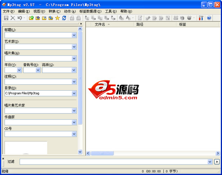Click the second grayed playlist icon
This screenshot has width=222, height=175.
(x=78, y=18)
